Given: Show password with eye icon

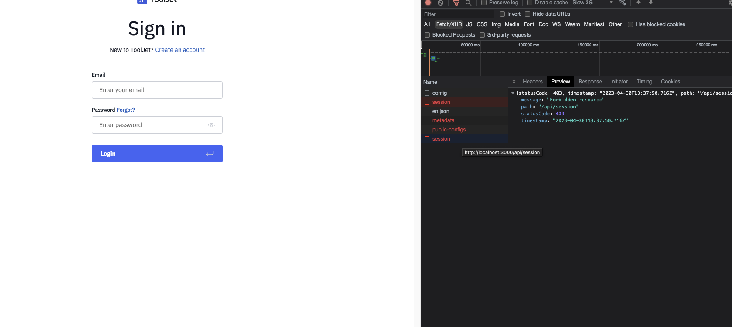Looking at the screenshot, I should click(x=211, y=125).
